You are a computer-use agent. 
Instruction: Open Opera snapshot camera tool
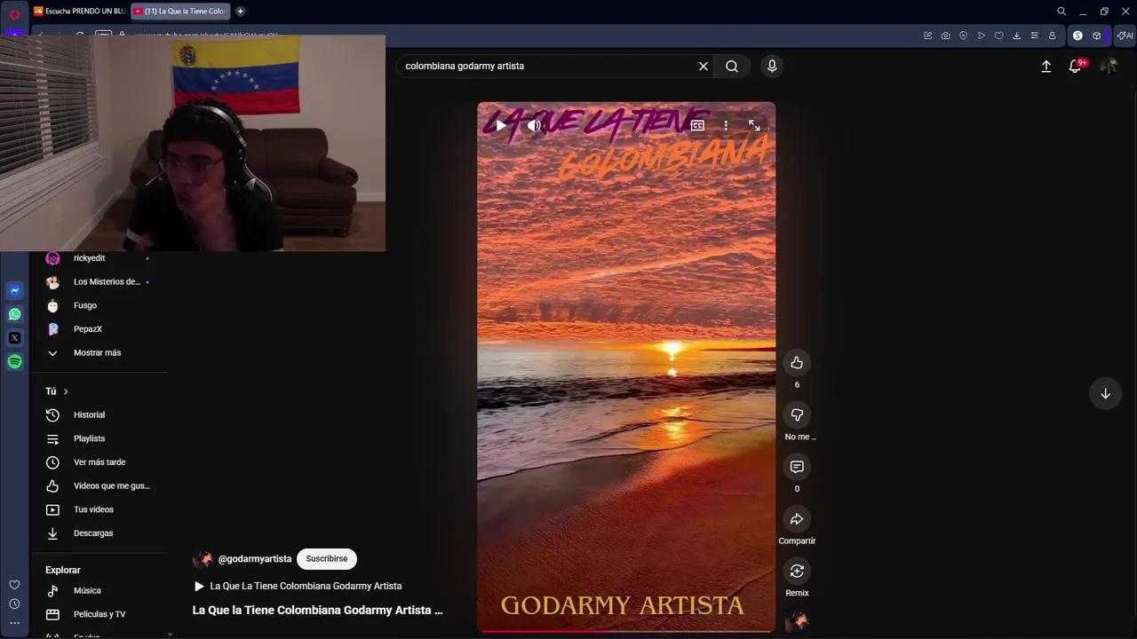(x=945, y=35)
